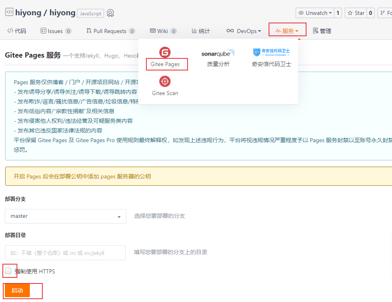
Task: Open the SonarQube quality analysis icon
Action: pos(218,53)
